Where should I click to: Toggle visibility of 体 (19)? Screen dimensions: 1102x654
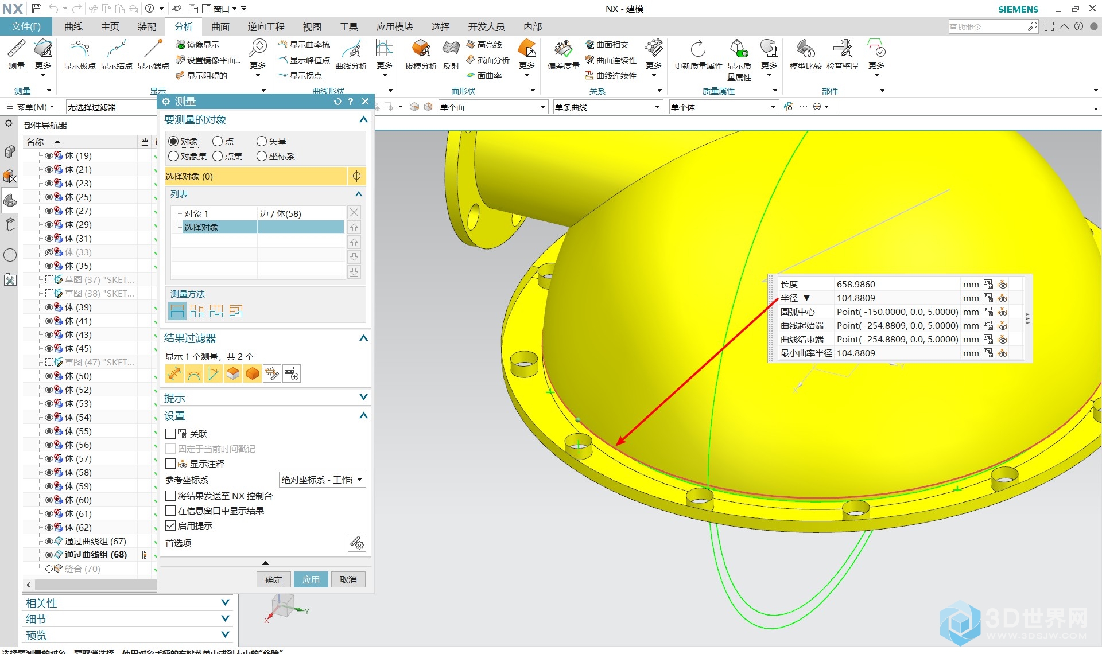pyautogui.click(x=49, y=155)
